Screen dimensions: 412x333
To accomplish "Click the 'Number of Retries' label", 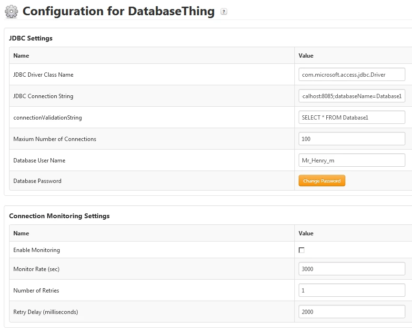I will pyautogui.click(x=36, y=291).
